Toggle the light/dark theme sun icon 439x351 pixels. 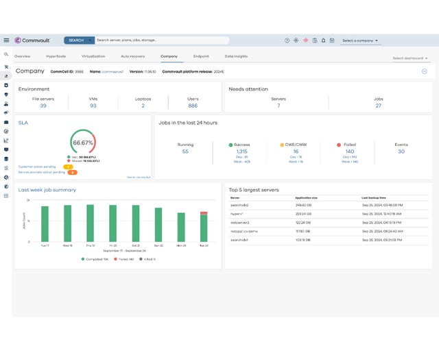point(296,40)
